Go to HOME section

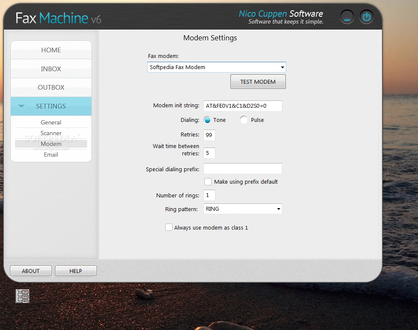click(x=51, y=50)
